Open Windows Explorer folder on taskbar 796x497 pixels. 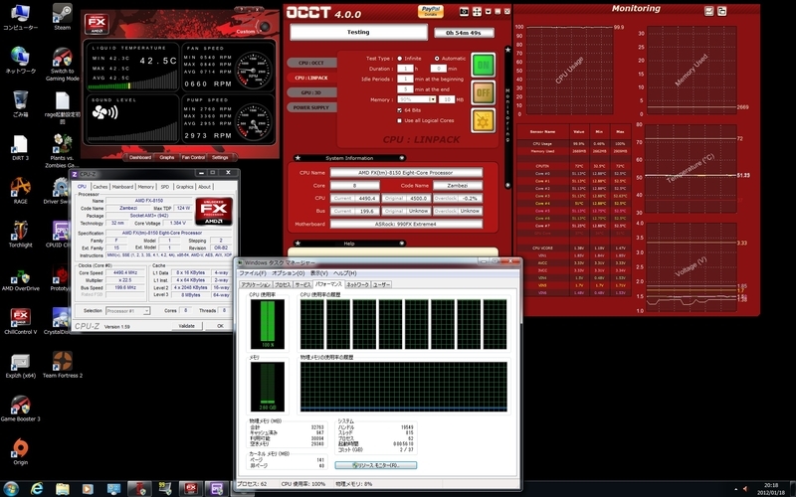point(63,489)
